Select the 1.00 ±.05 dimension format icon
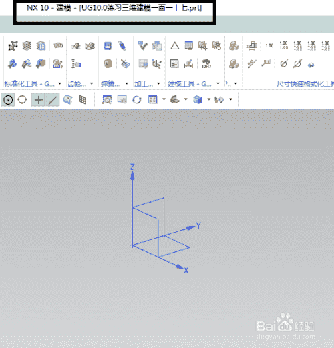Image resolution: width=334 pixels, height=348 pixels. click(x=283, y=45)
